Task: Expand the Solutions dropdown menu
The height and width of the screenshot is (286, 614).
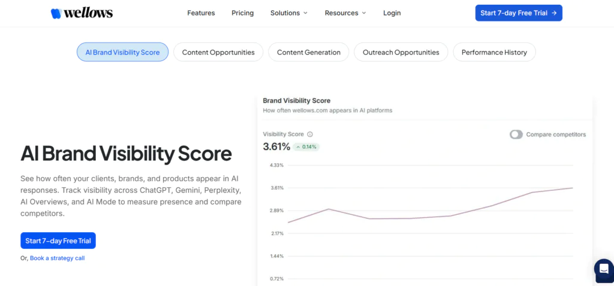Action: 288,13
